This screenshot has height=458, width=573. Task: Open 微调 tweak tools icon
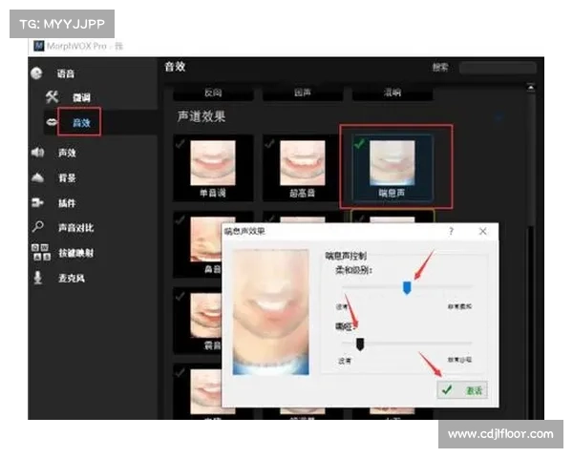coord(53,98)
